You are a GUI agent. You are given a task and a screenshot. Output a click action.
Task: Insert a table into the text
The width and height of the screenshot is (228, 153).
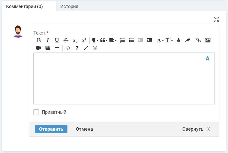click(x=48, y=48)
